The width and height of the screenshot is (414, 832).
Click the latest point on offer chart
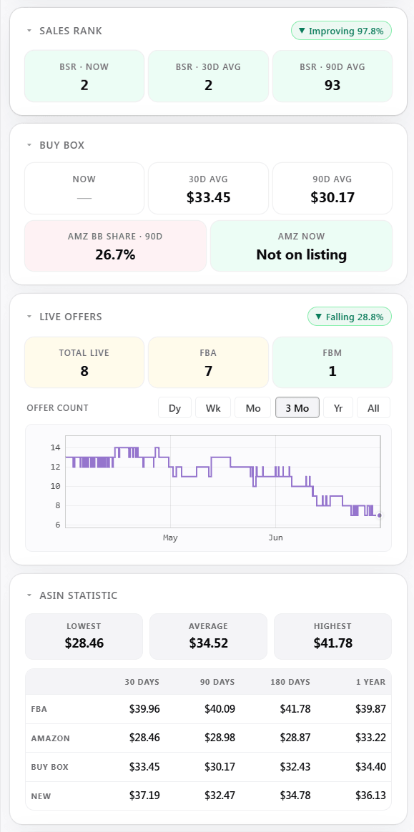[x=379, y=515]
